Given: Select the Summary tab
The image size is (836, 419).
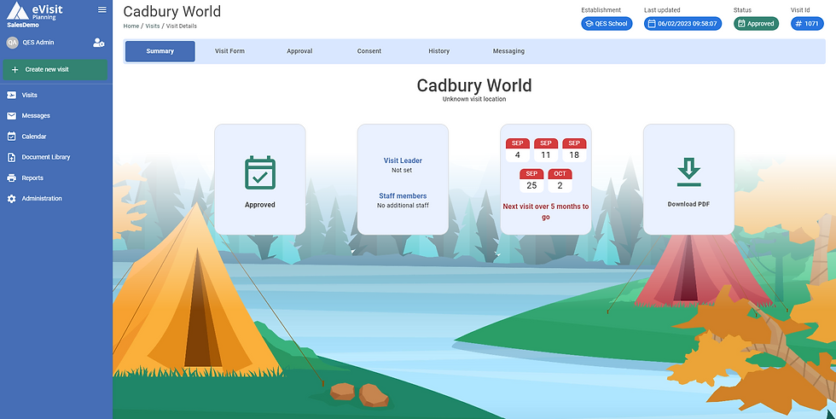Looking at the screenshot, I should point(160,51).
